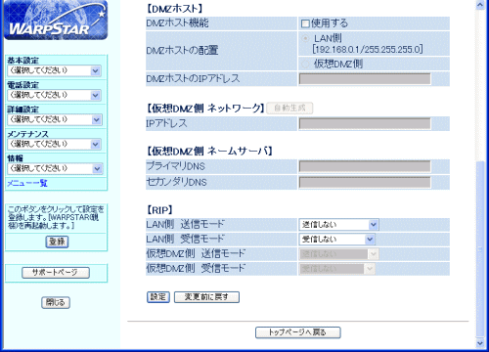Click the 設定 button
Image resolution: width=489 pixels, height=352 pixels.
click(158, 297)
